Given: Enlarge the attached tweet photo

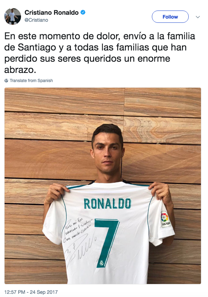Looking at the screenshot, I should click(103, 185).
